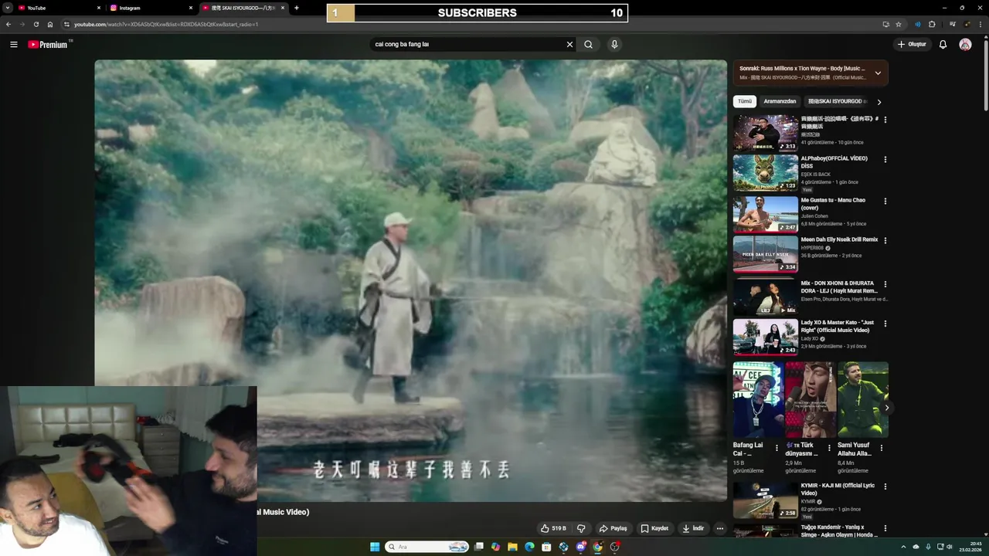The height and width of the screenshot is (556, 989).
Task: Show next Shorts with the arrow
Action: point(886,408)
